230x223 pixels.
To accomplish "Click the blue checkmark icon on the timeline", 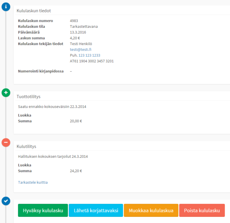I will pyautogui.click(x=6, y=201).
